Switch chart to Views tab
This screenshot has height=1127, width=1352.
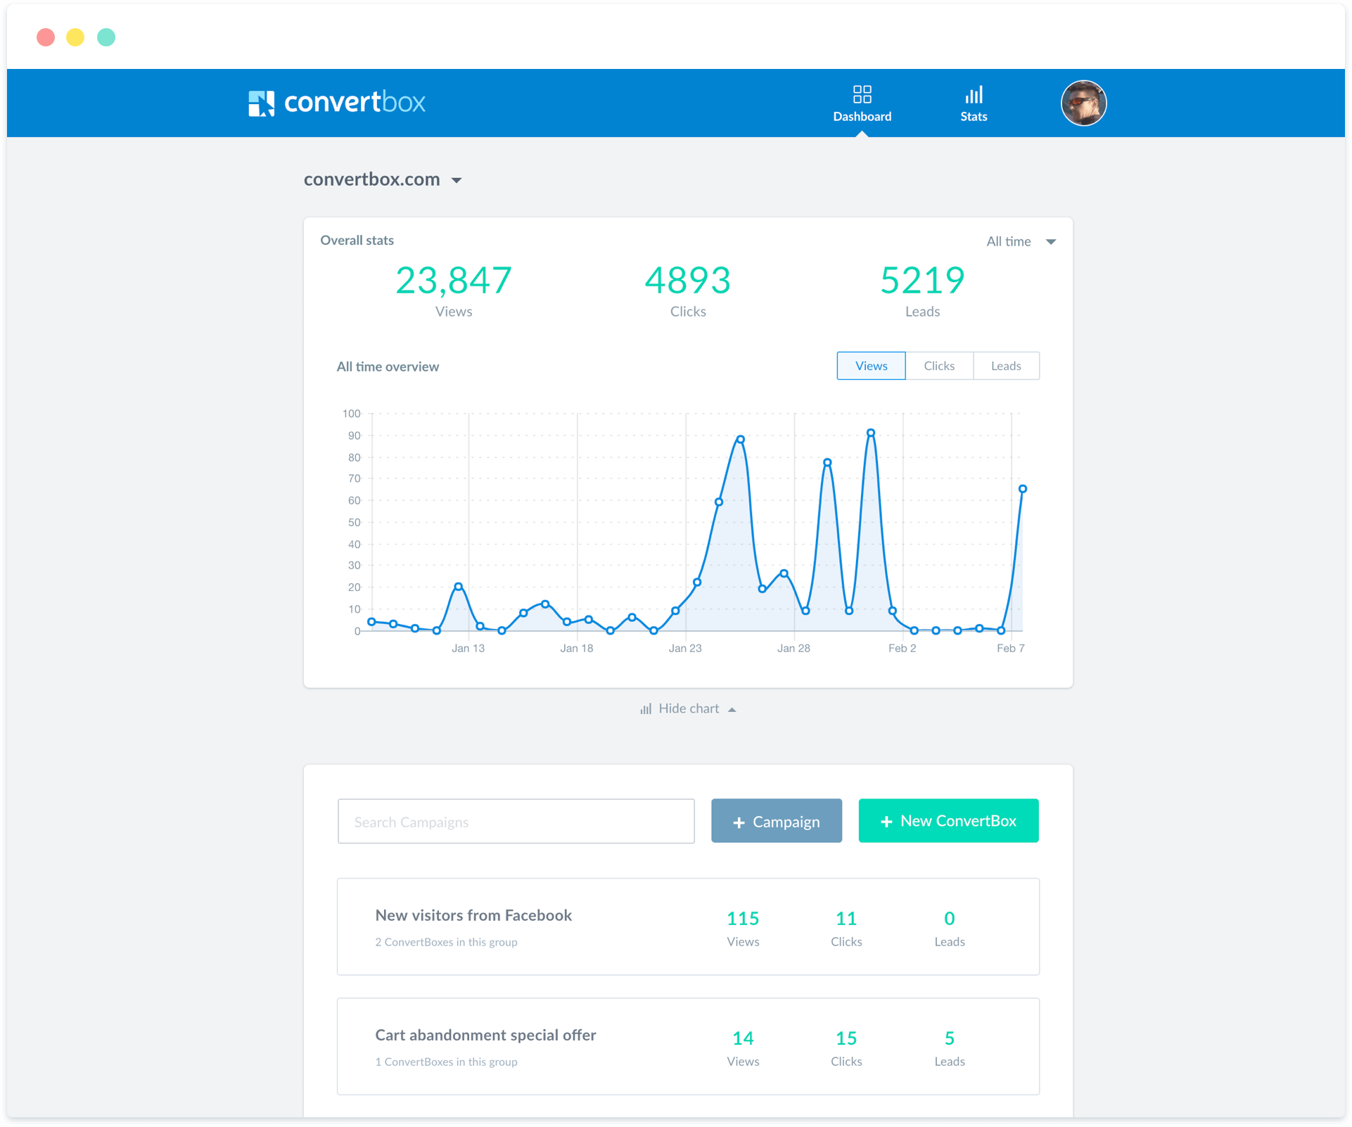pyautogui.click(x=871, y=366)
